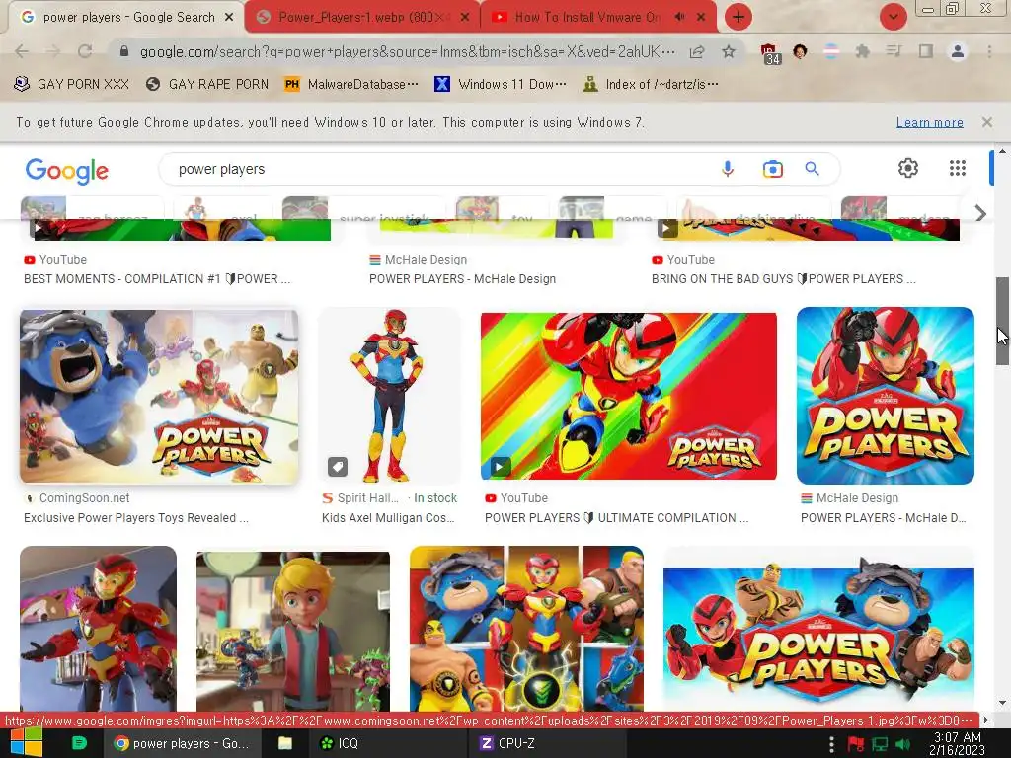Click the scrollbar down arrow
Image resolution: width=1011 pixels, height=758 pixels.
(1002, 703)
